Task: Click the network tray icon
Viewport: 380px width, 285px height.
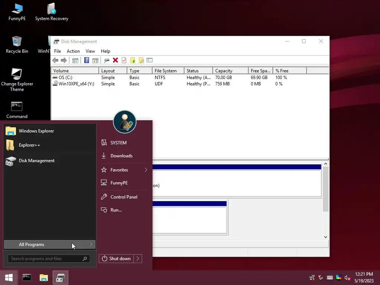Action: click(x=312, y=278)
